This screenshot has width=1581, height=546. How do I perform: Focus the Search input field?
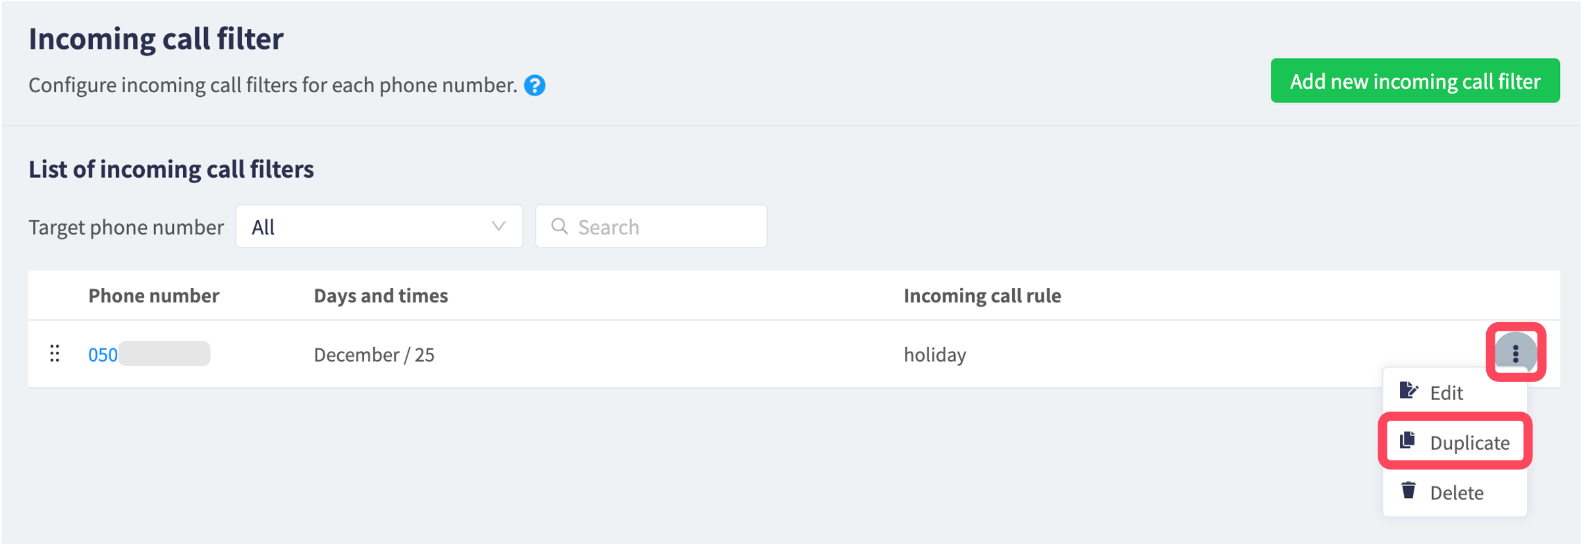coord(651,227)
